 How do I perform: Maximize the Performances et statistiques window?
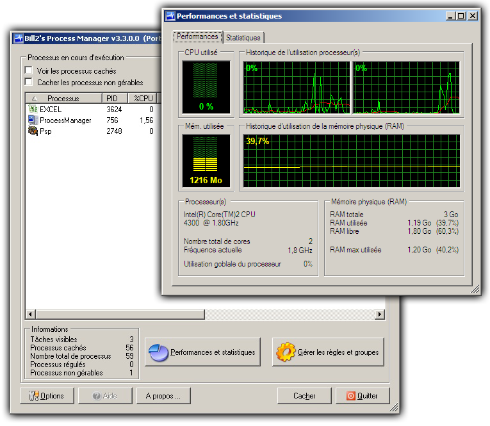461,16
